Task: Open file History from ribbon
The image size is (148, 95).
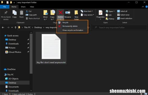Action: click(110, 19)
